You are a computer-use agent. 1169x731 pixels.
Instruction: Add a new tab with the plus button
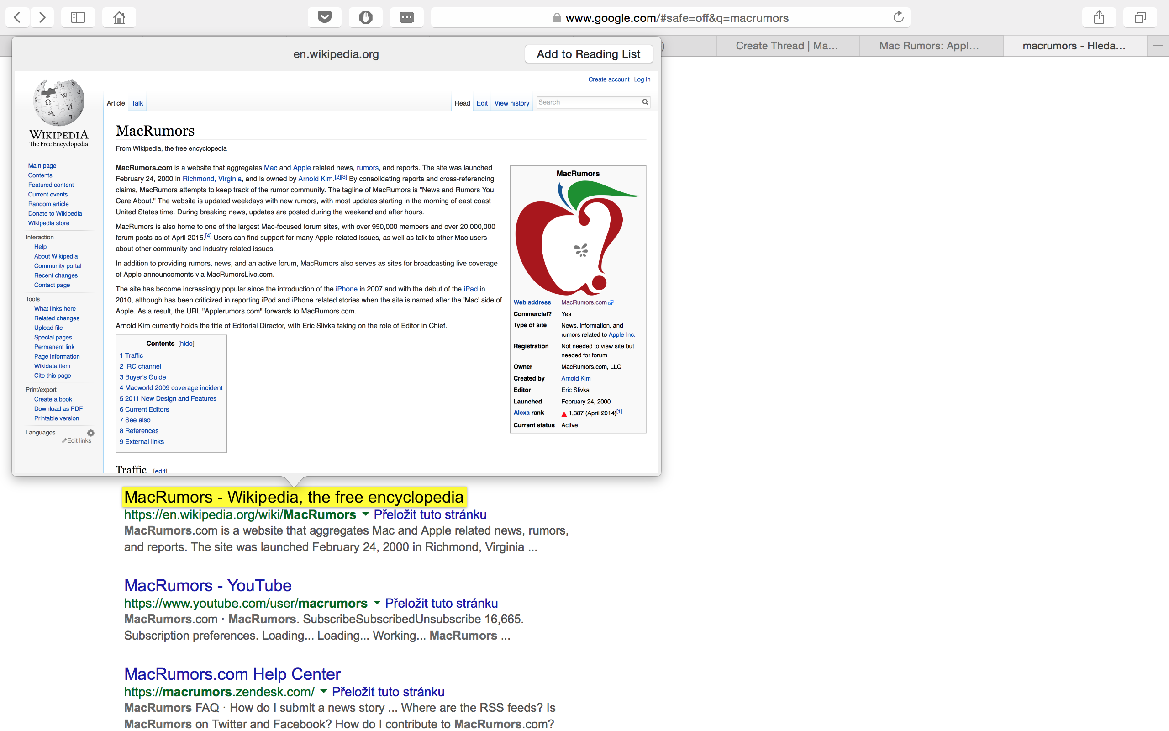[x=1158, y=46]
